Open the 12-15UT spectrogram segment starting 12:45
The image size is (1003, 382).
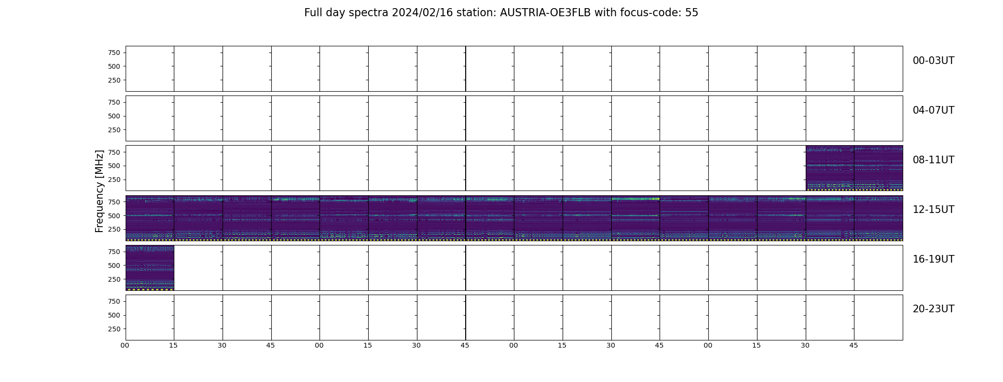[x=296, y=218]
